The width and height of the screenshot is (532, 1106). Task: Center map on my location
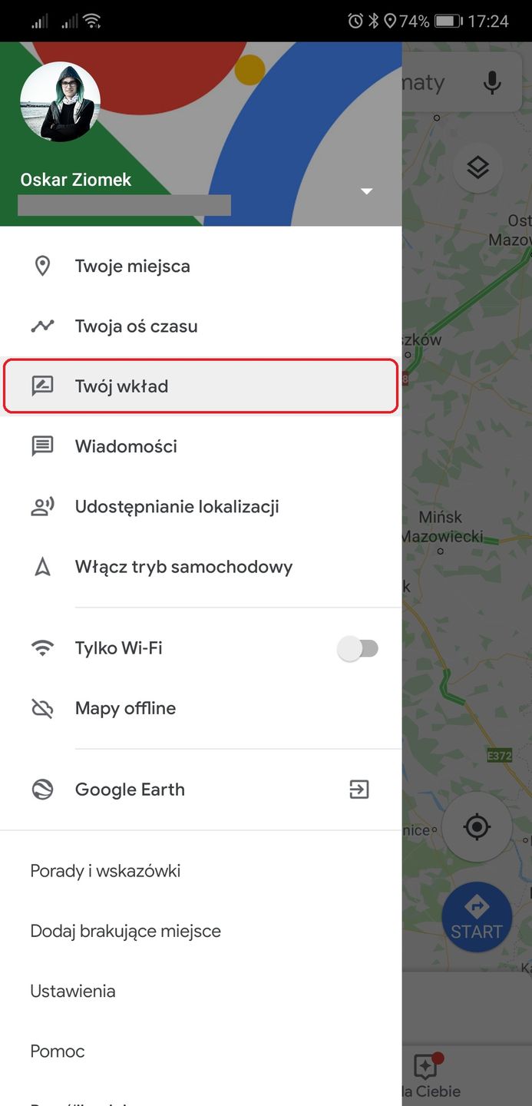[x=477, y=827]
